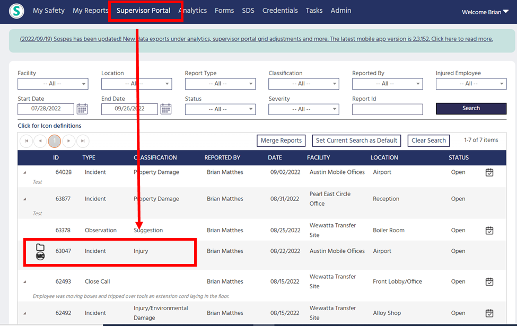Open the My Reports menu
The height and width of the screenshot is (326, 517).
tap(90, 11)
